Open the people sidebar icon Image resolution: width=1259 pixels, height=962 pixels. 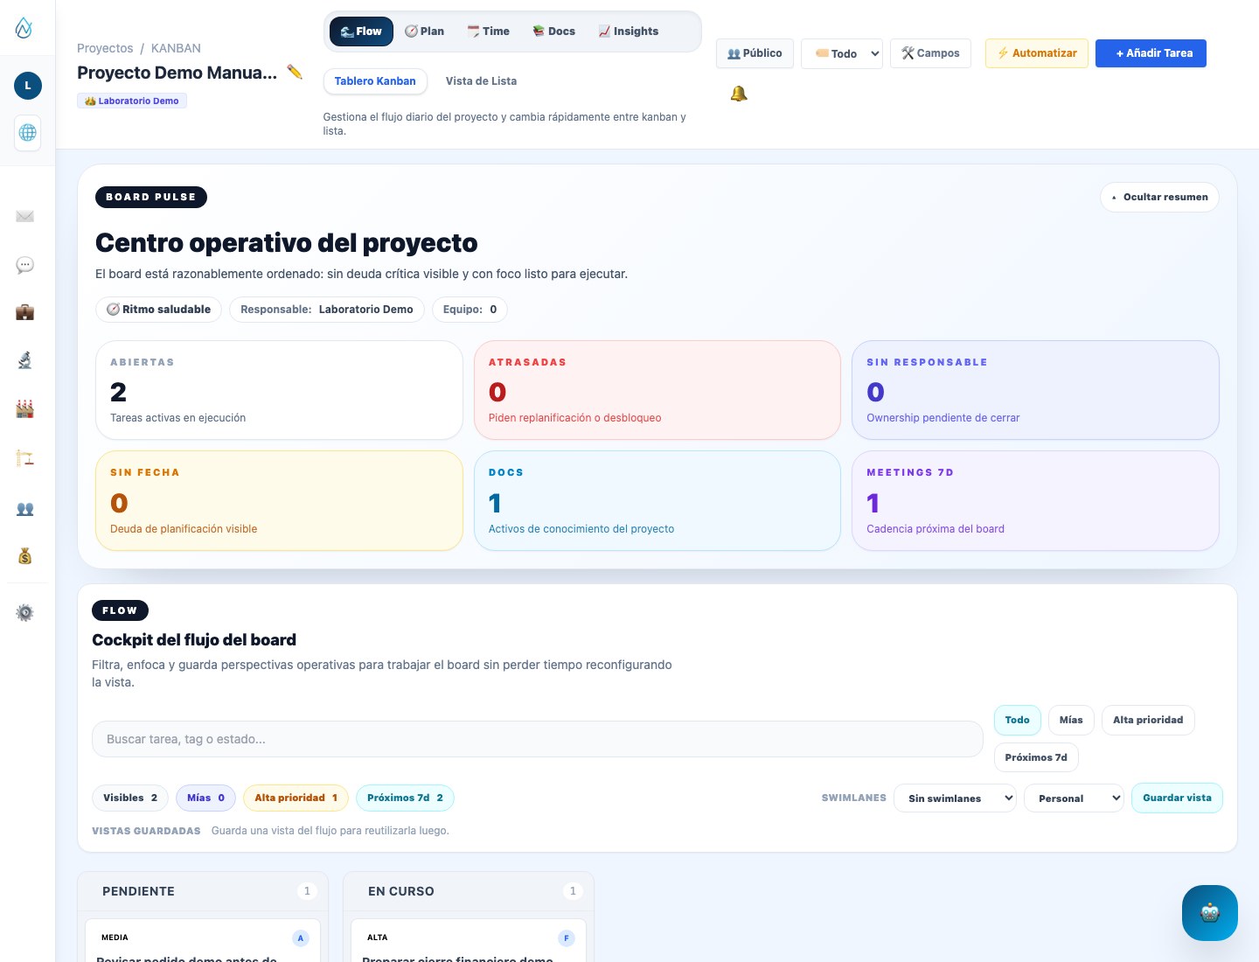click(x=25, y=508)
